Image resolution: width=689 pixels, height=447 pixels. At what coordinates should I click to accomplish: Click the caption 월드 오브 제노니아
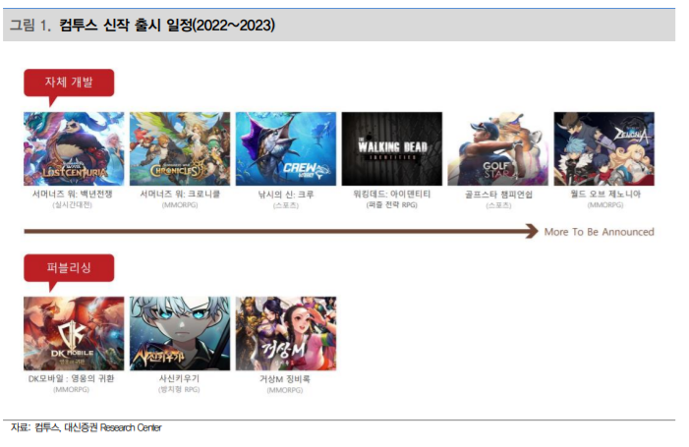point(605,195)
